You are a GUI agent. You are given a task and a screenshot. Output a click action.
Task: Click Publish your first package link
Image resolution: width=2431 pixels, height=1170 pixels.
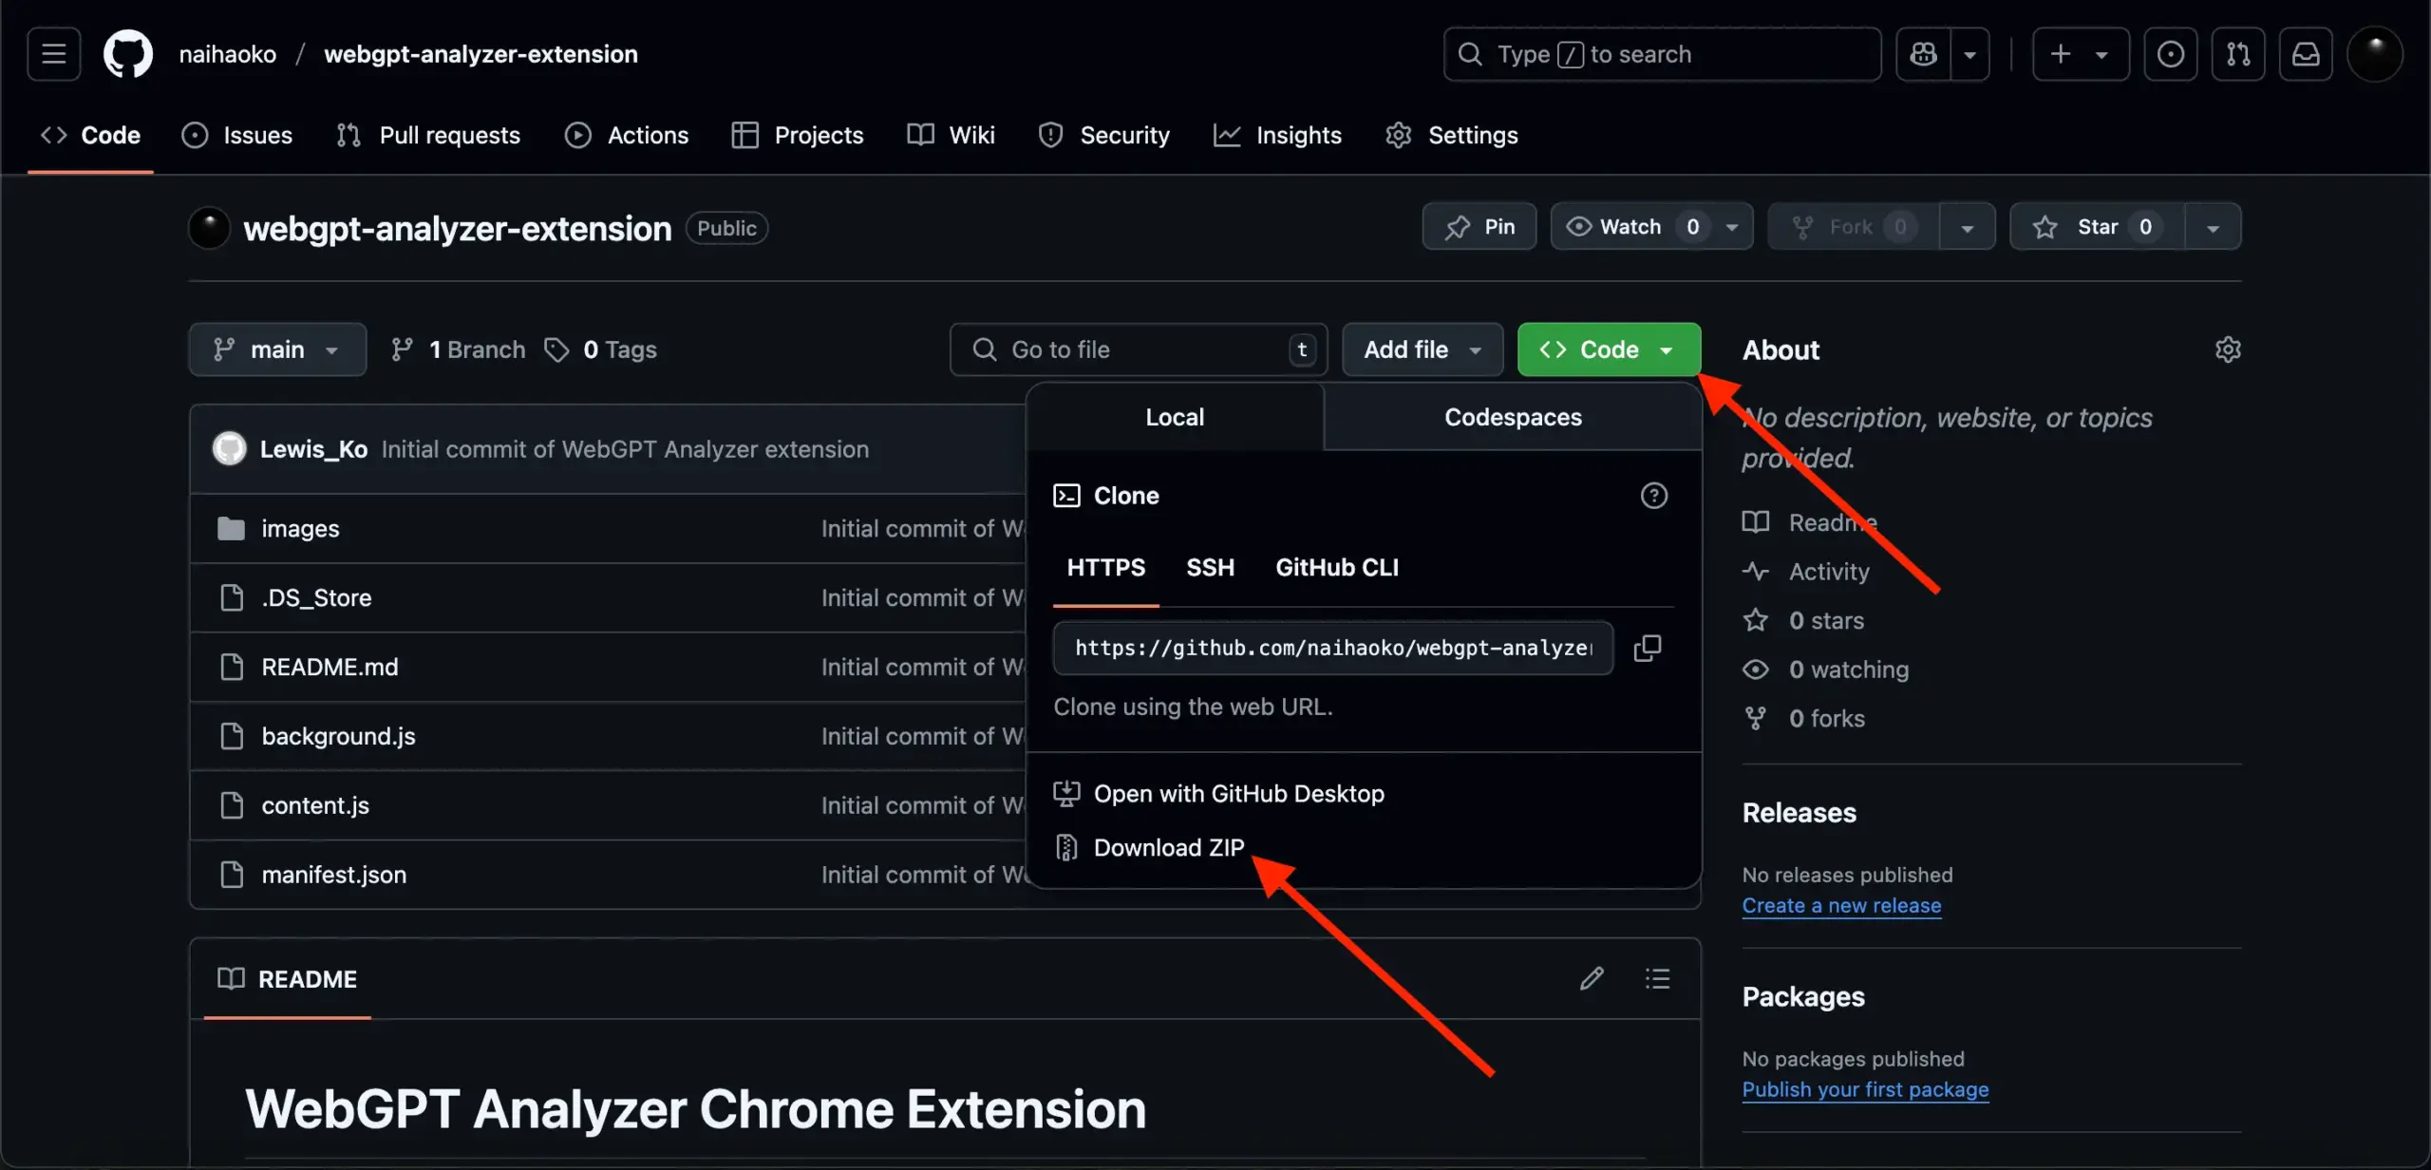click(1865, 1089)
